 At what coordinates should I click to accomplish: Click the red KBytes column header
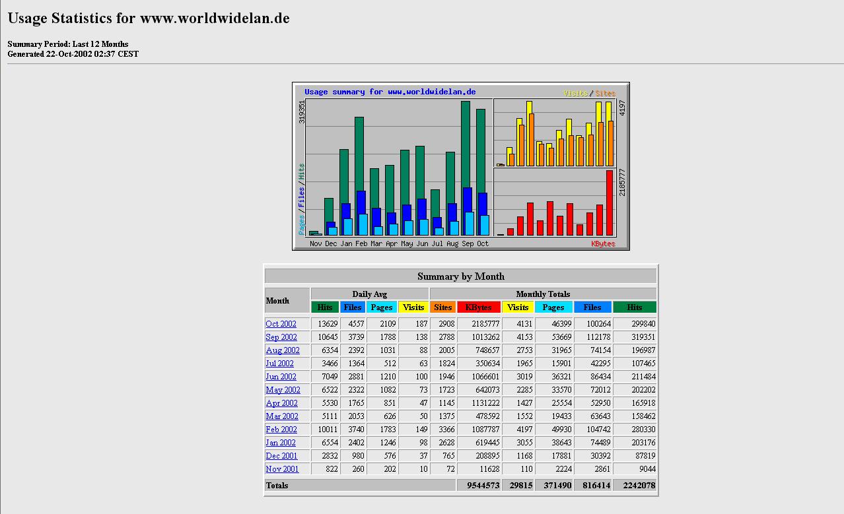[478, 307]
